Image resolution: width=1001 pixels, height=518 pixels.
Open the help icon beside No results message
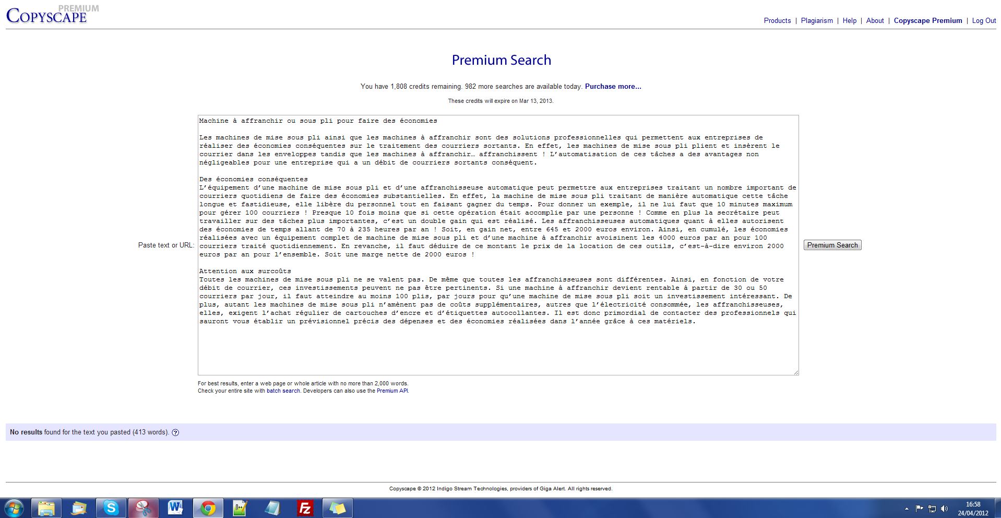click(175, 432)
